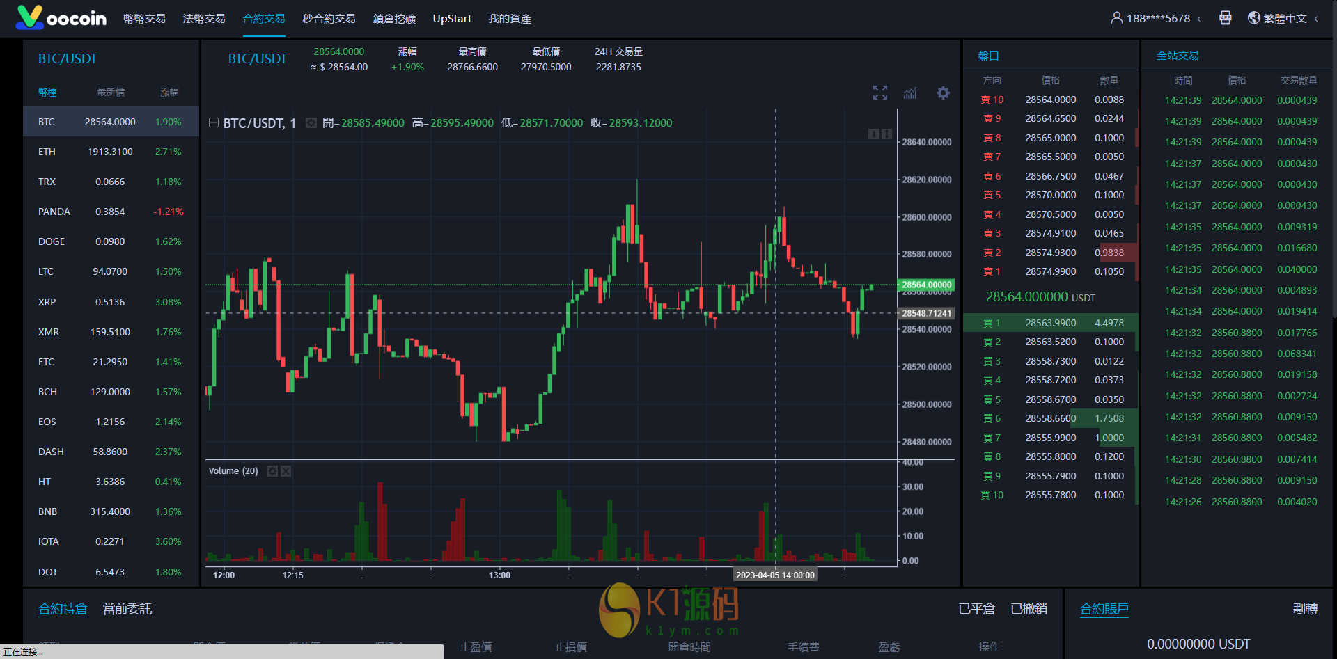Select BTC in the market list
Viewport: 1337px width, 659px height.
tap(111, 122)
